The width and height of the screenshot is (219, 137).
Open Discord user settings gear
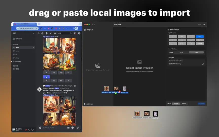click(32, 130)
